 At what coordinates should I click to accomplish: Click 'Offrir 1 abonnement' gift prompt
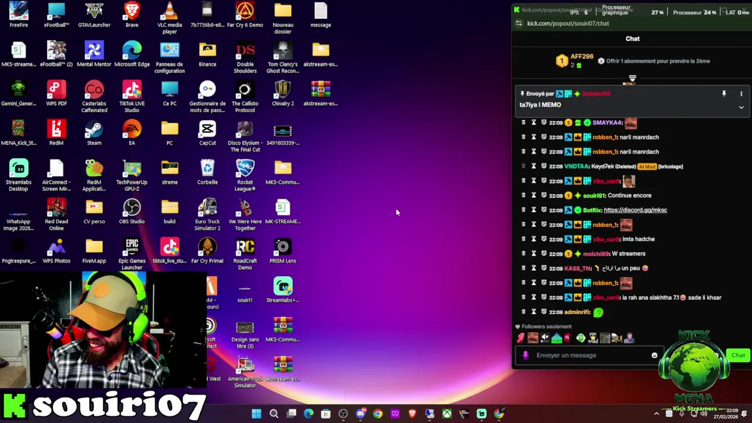pos(653,61)
